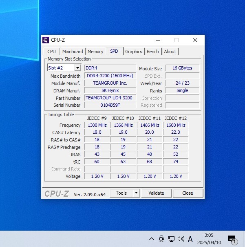Click the 1300 MHz frequency cell
The width and height of the screenshot is (245, 247).
97,125
